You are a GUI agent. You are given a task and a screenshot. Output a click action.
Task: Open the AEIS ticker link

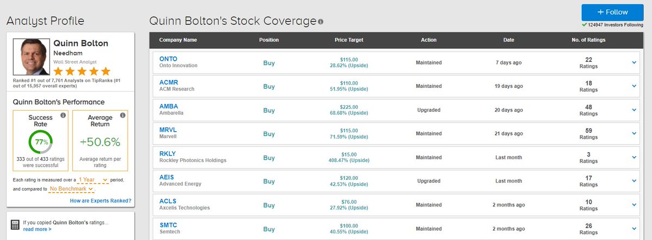pyautogui.click(x=167, y=177)
